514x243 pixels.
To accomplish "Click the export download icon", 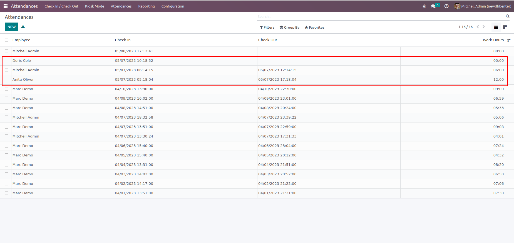I will point(23,27).
